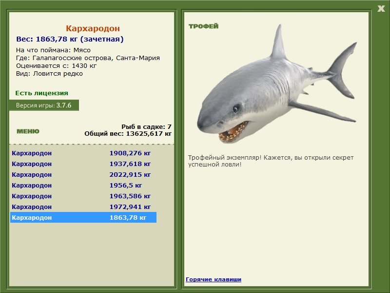The height and width of the screenshot is (293, 390).
Task: Select the 1972,941 кг Кархародон row
Action: pos(83,207)
